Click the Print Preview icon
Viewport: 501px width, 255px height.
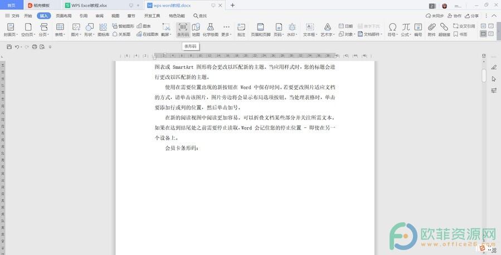click(x=42, y=47)
